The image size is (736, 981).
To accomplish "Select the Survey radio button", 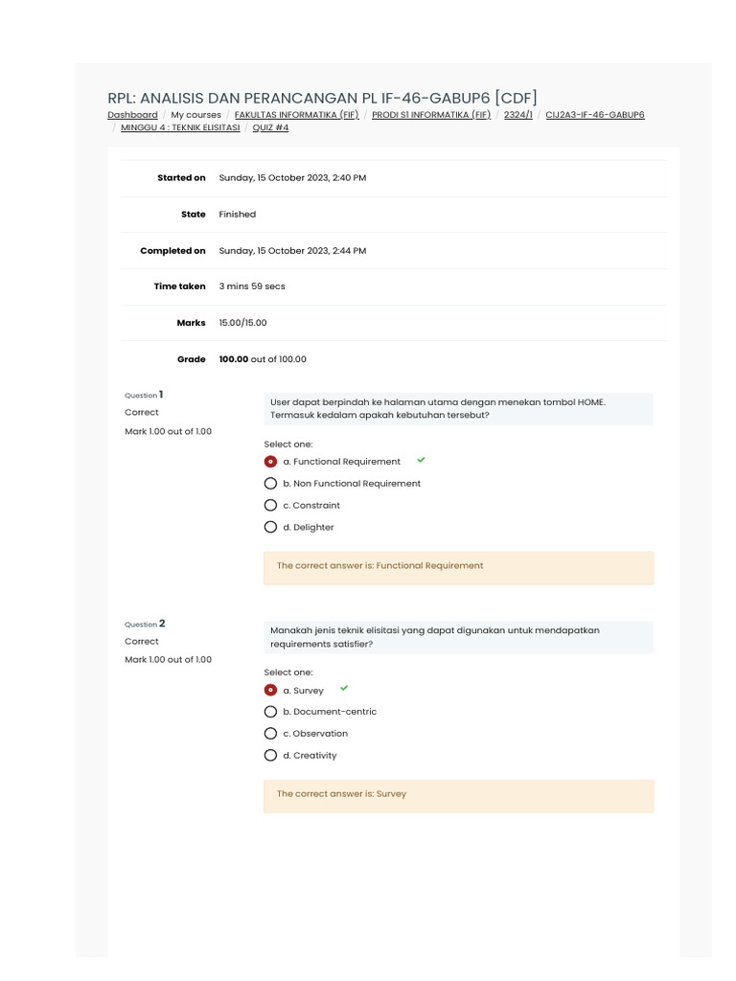I will click(x=270, y=690).
